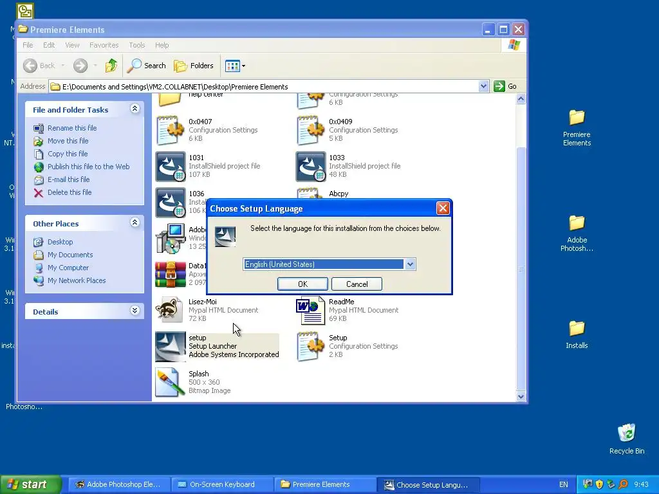
Task: Open the Tools menu
Action: coord(136,45)
